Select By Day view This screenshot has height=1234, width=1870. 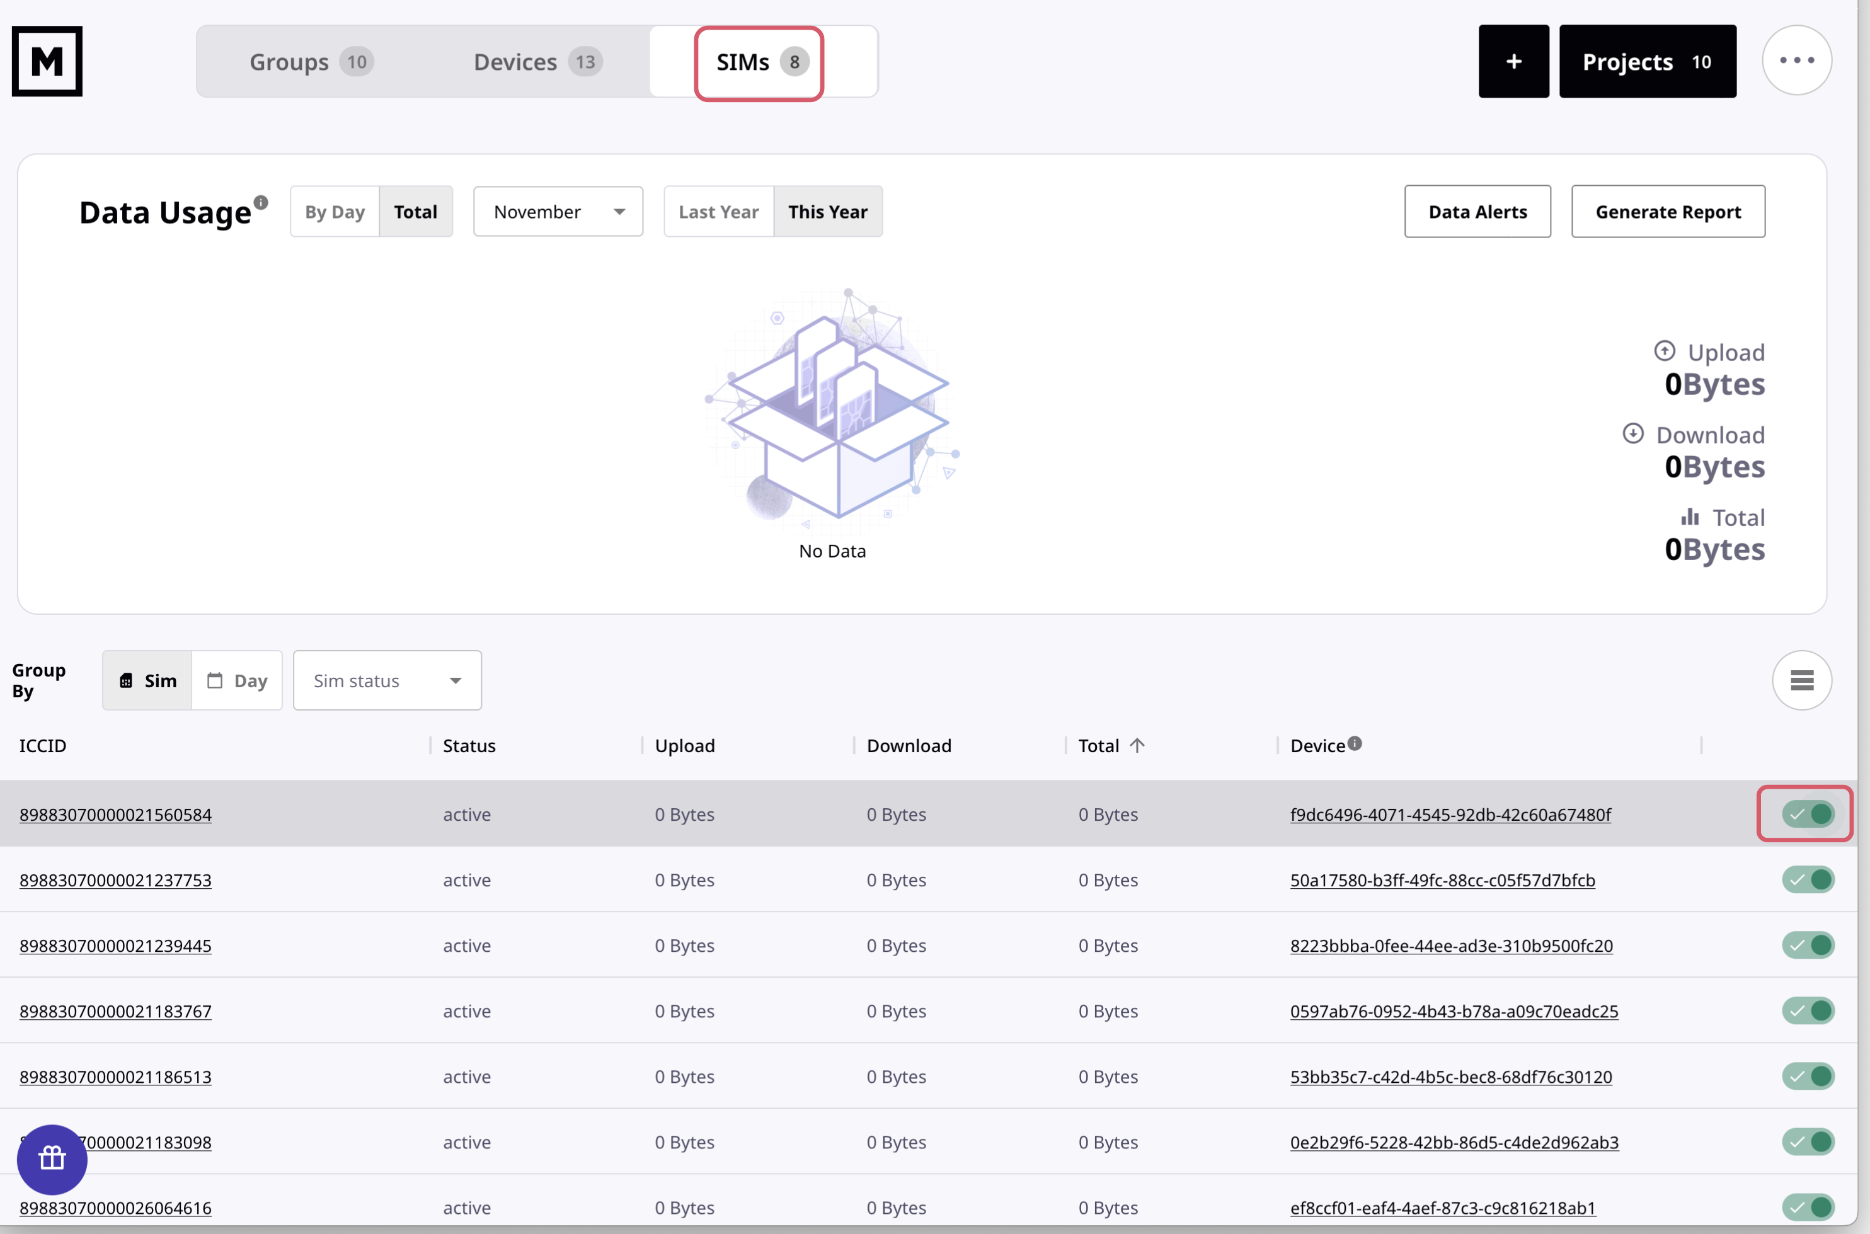click(335, 212)
